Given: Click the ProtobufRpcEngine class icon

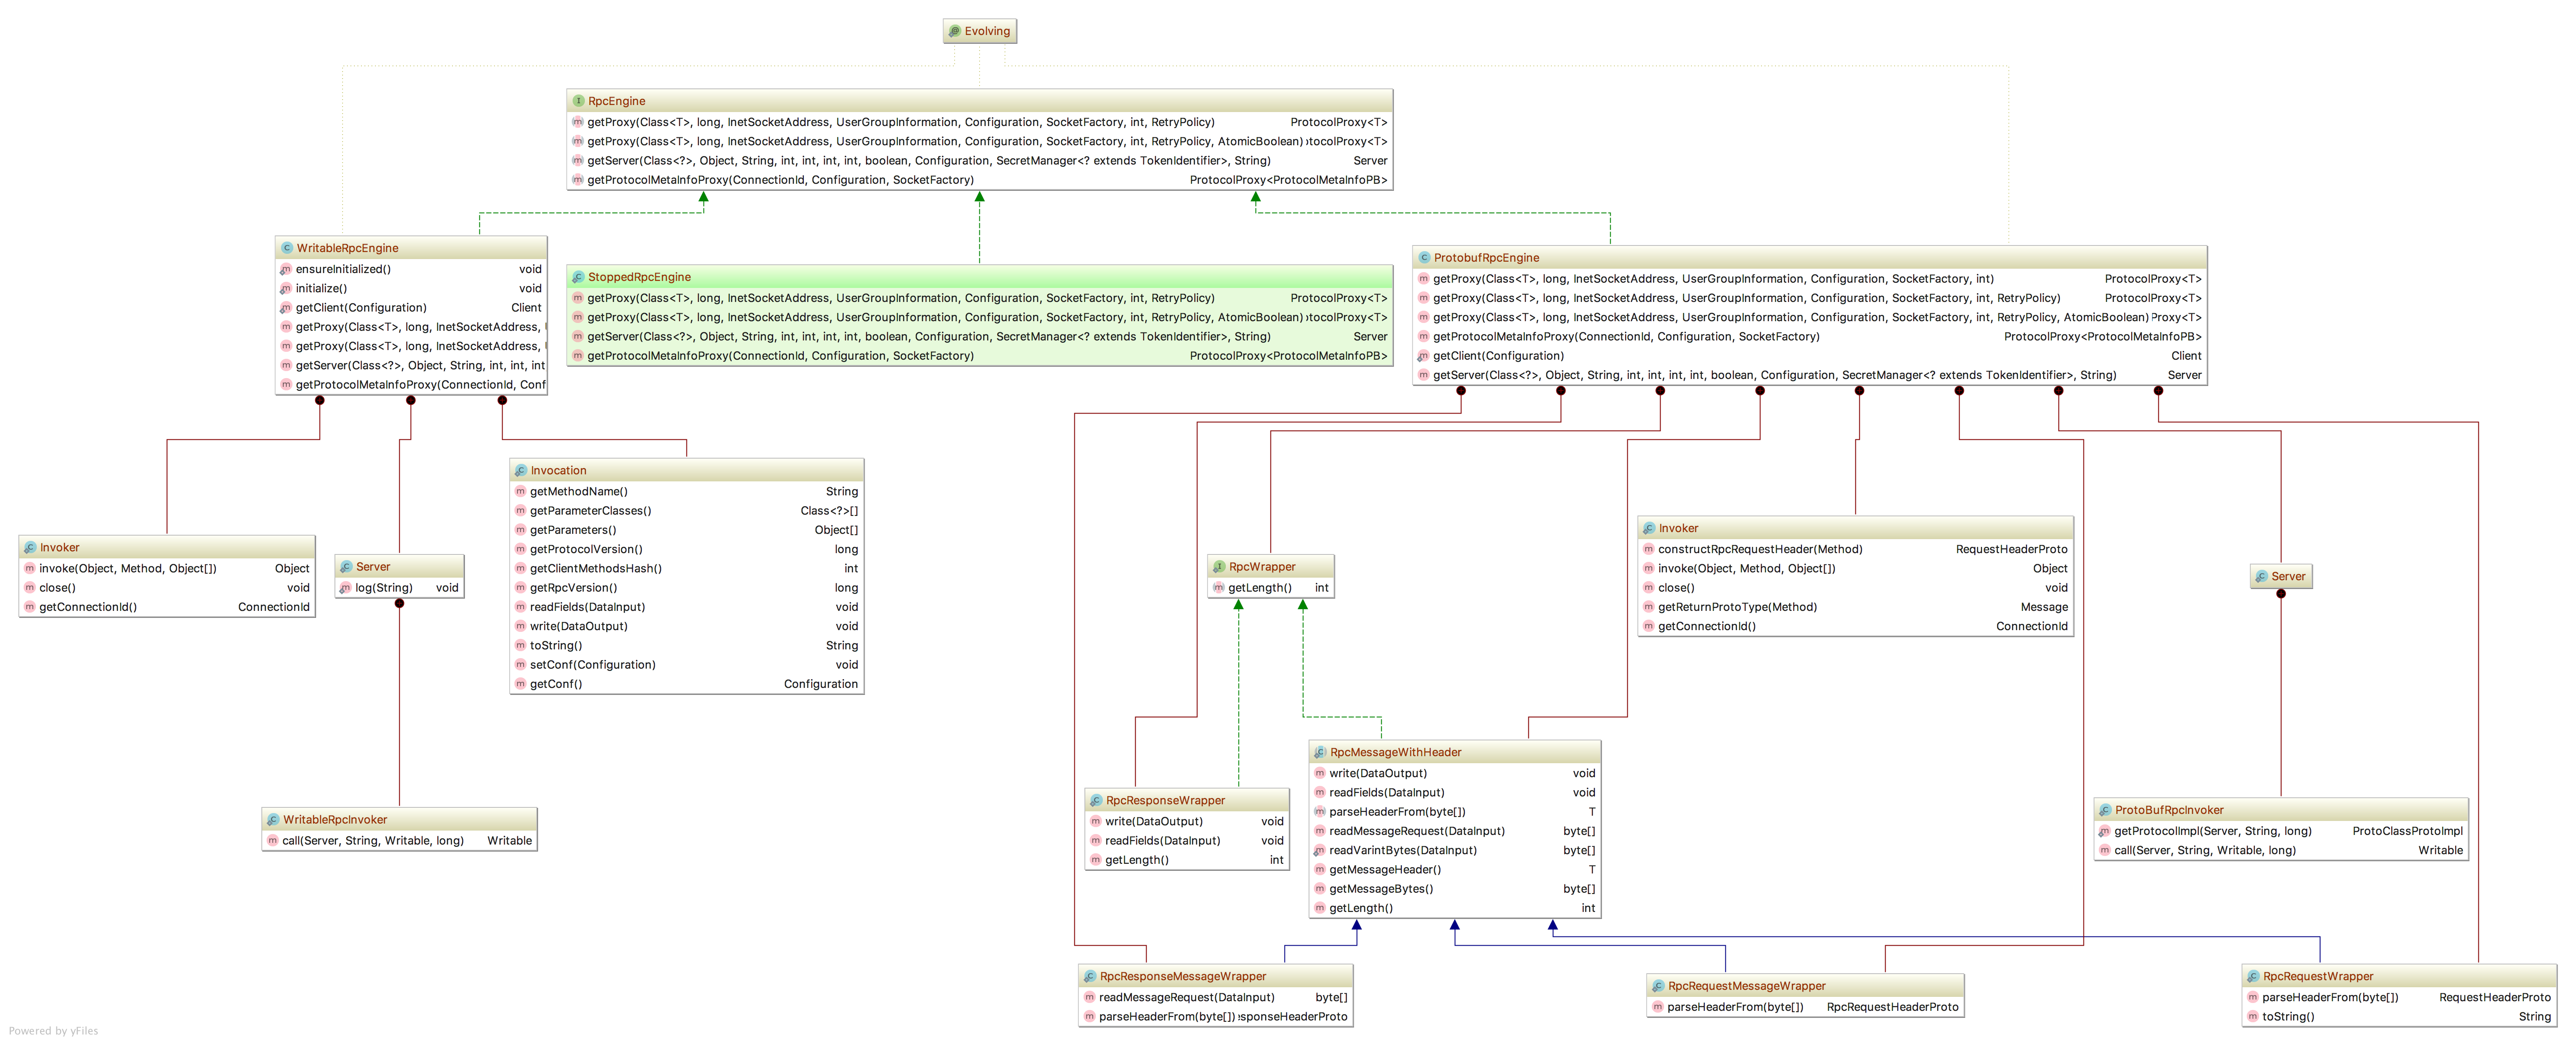Looking at the screenshot, I should 1424,258.
